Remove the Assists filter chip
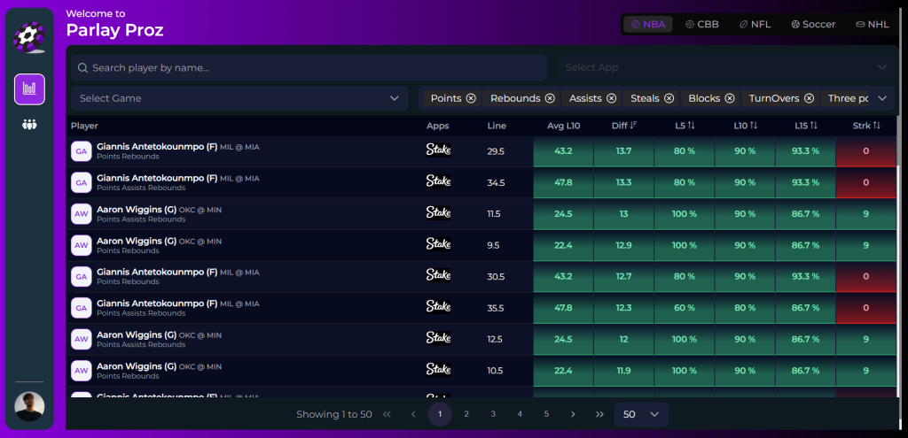Screen dimensions: 908x438 pyautogui.click(x=611, y=98)
